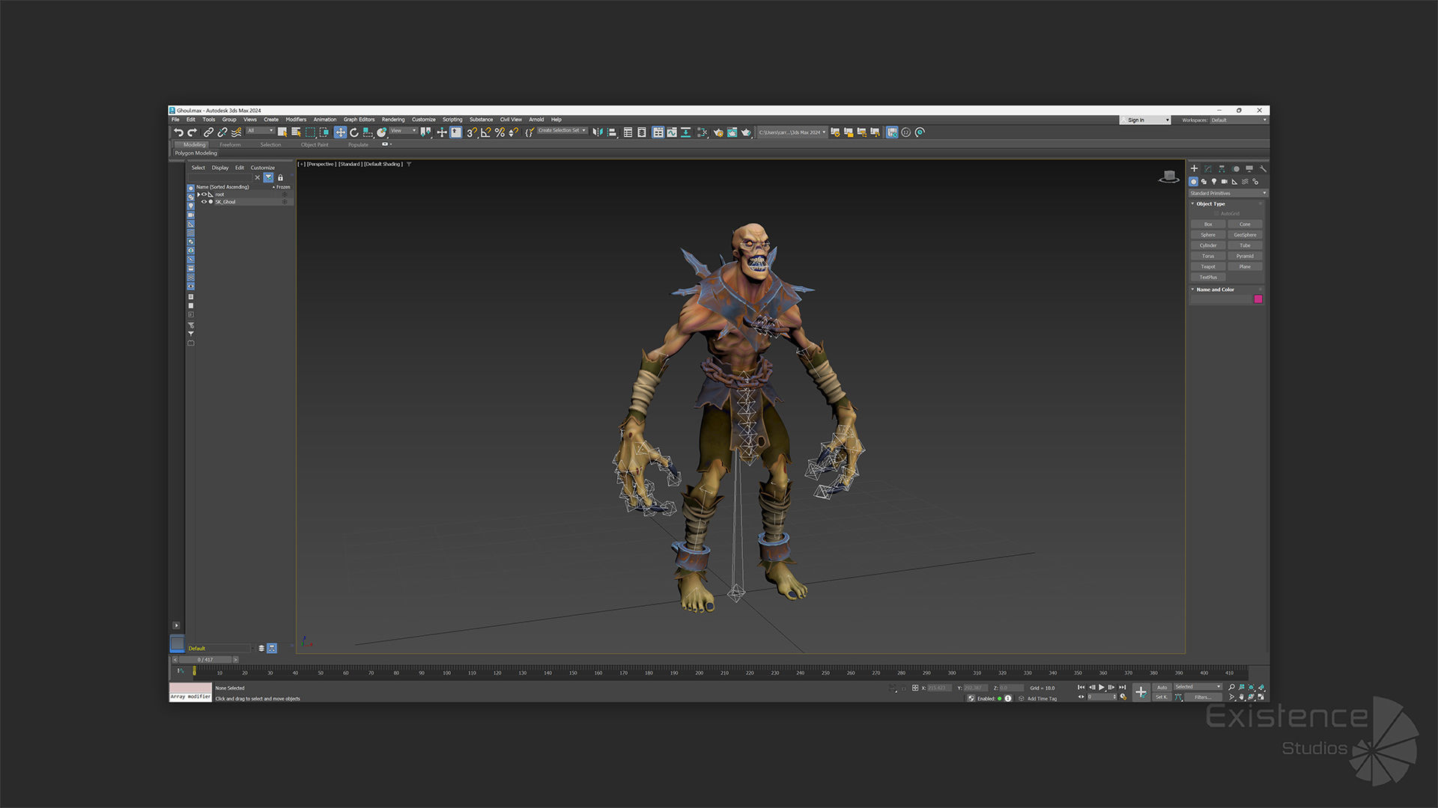Open the Scripting menu
This screenshot has width=1438, height=808.
click(452, 120)
